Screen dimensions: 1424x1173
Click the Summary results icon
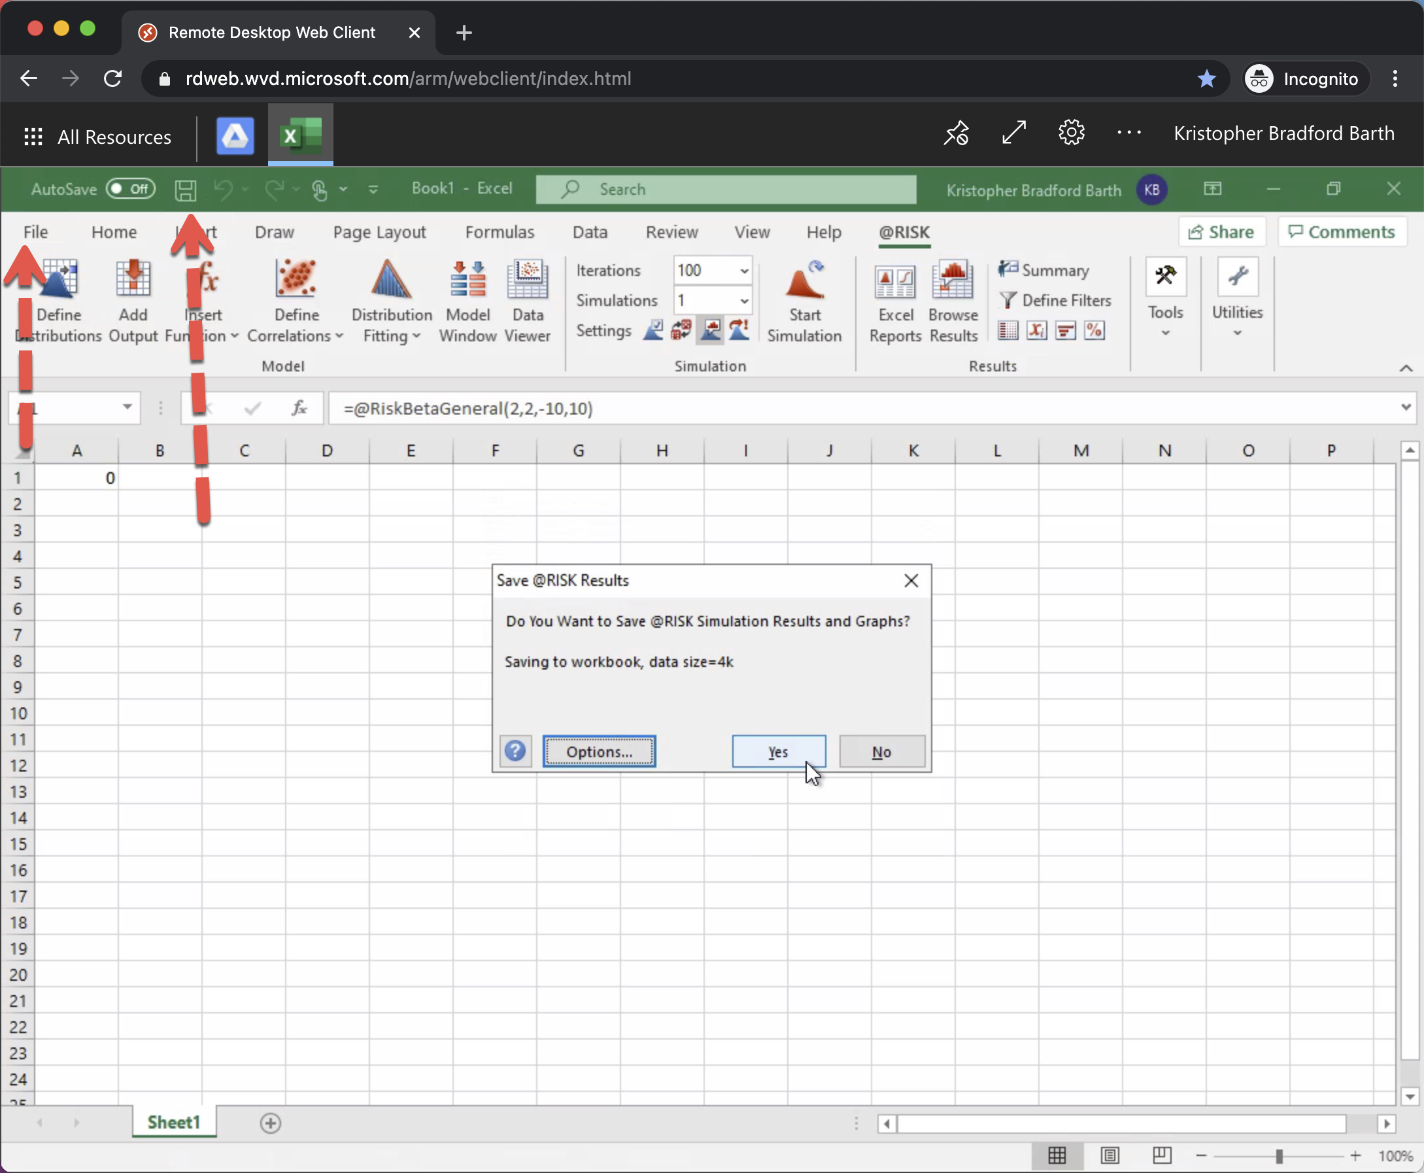pyautogui.click(x=1008, y=269)
